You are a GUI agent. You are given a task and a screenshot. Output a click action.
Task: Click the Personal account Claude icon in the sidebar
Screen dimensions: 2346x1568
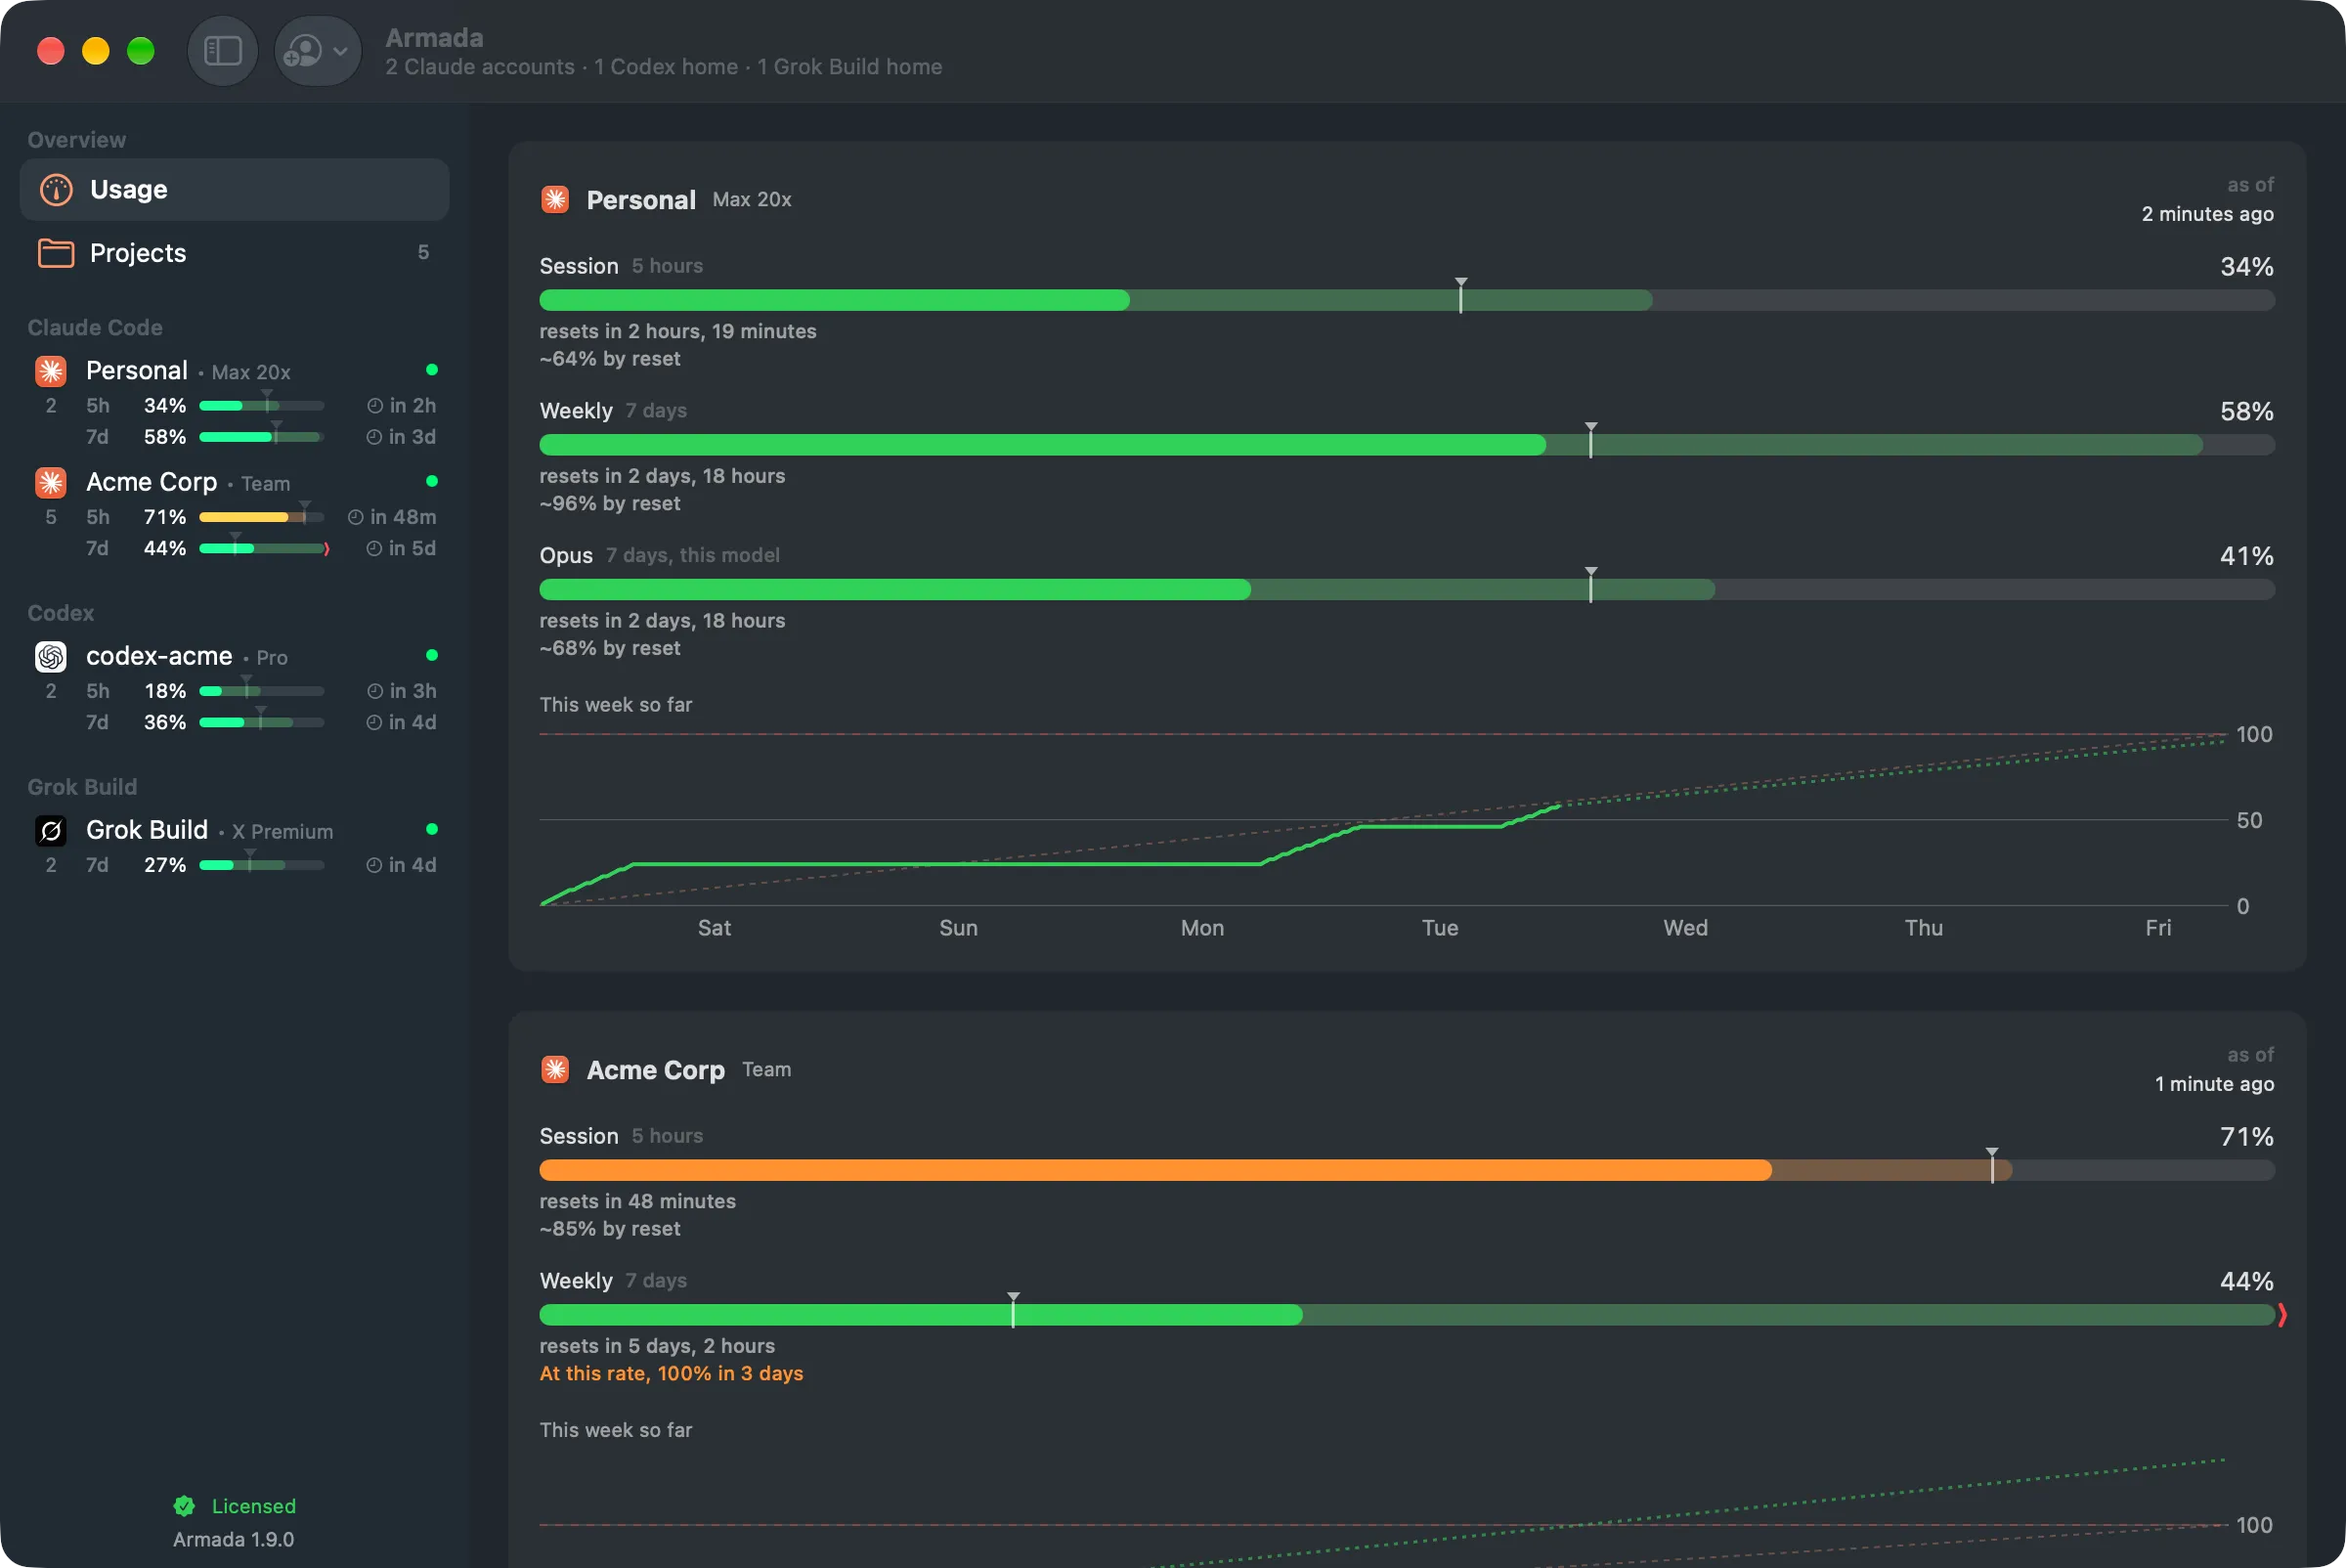coord(51,371)
